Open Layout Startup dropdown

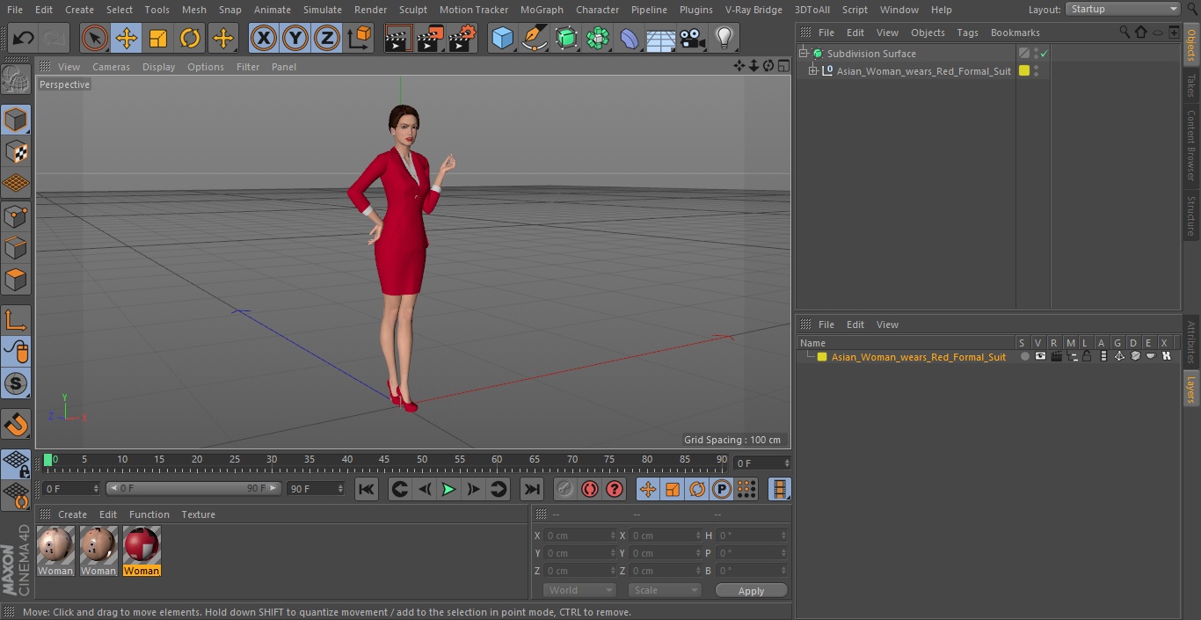(x=1124, y=9)
